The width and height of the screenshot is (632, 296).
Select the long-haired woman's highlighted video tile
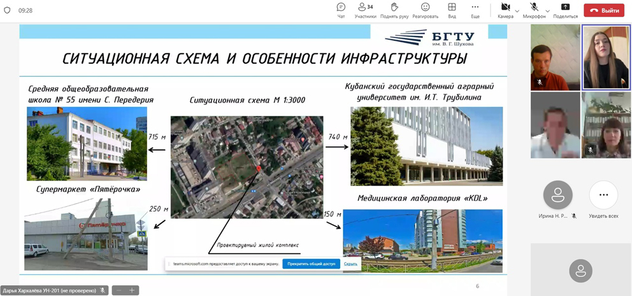(605, 57)
